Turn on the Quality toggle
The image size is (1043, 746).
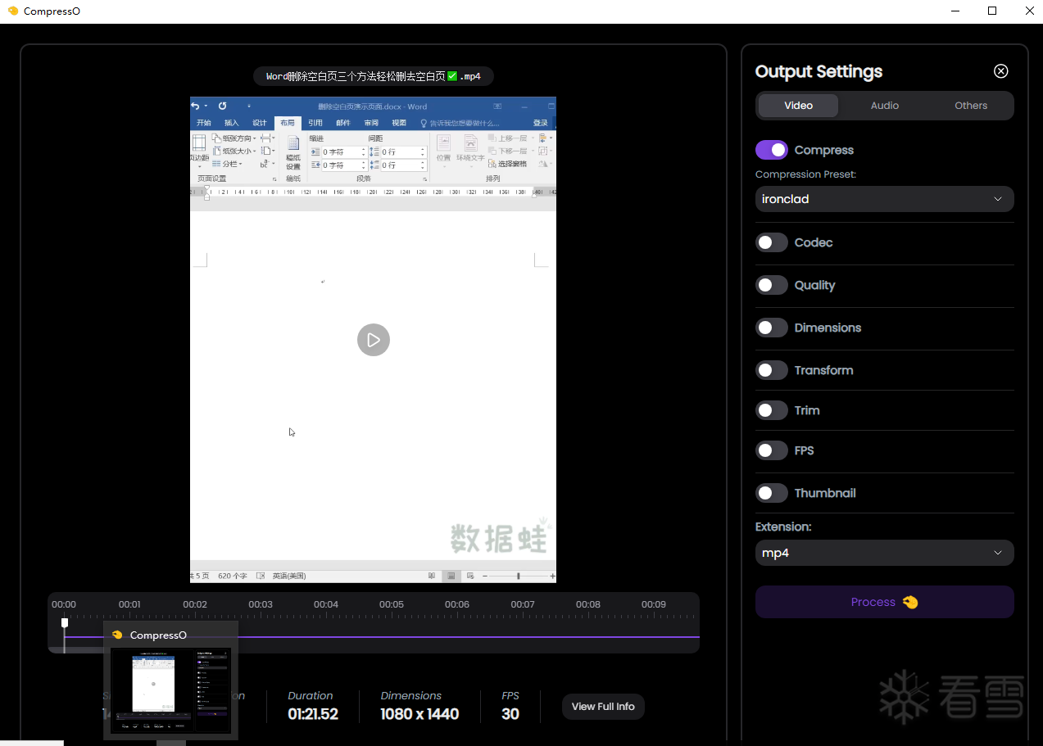click(x=771, y=285)
